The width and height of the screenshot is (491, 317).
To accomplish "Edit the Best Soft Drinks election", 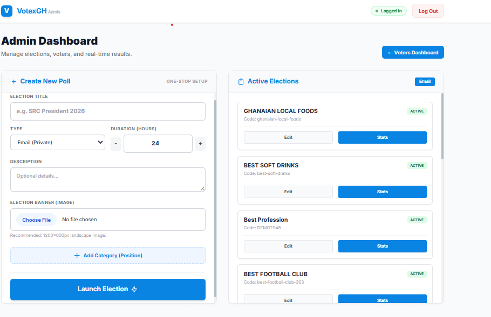I will coord(288,192).
